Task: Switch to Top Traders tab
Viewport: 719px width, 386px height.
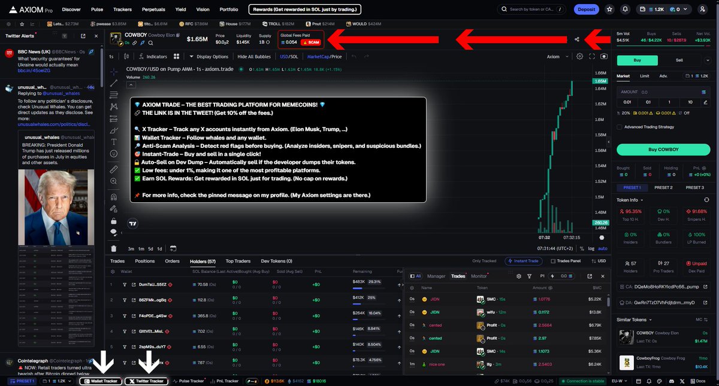Action: click(238, 261)
